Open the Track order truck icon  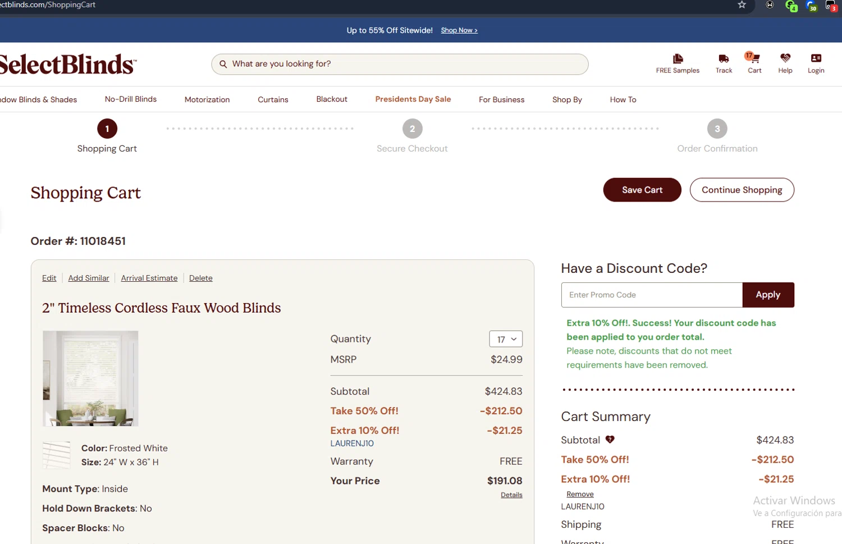tap(724, 63)
